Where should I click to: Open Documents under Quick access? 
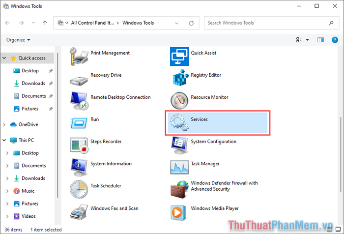tap(33, 96)
